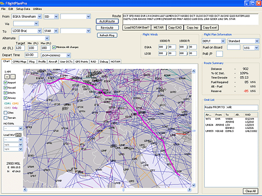The width and height of the screenshot is (262, 196).
Task: Click the Fuel on Board input field
Action: [x=234, y=47]
